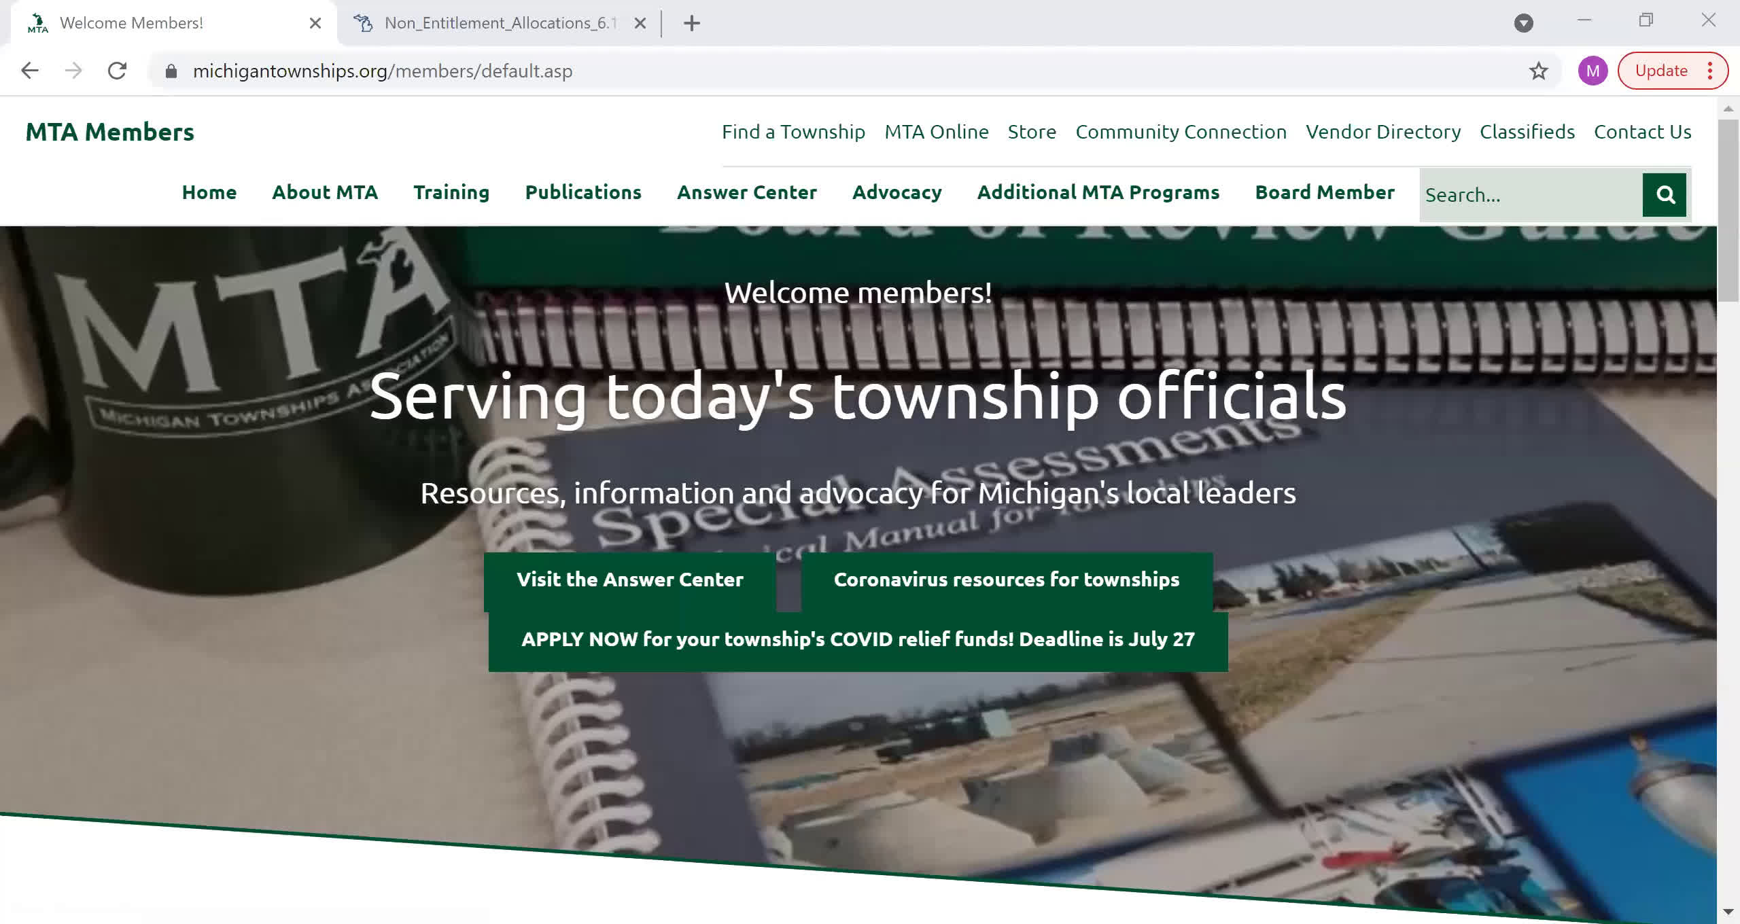Bookmark this page with the star icon
Screen dimensions: 1740x924
coord(1539,71)
